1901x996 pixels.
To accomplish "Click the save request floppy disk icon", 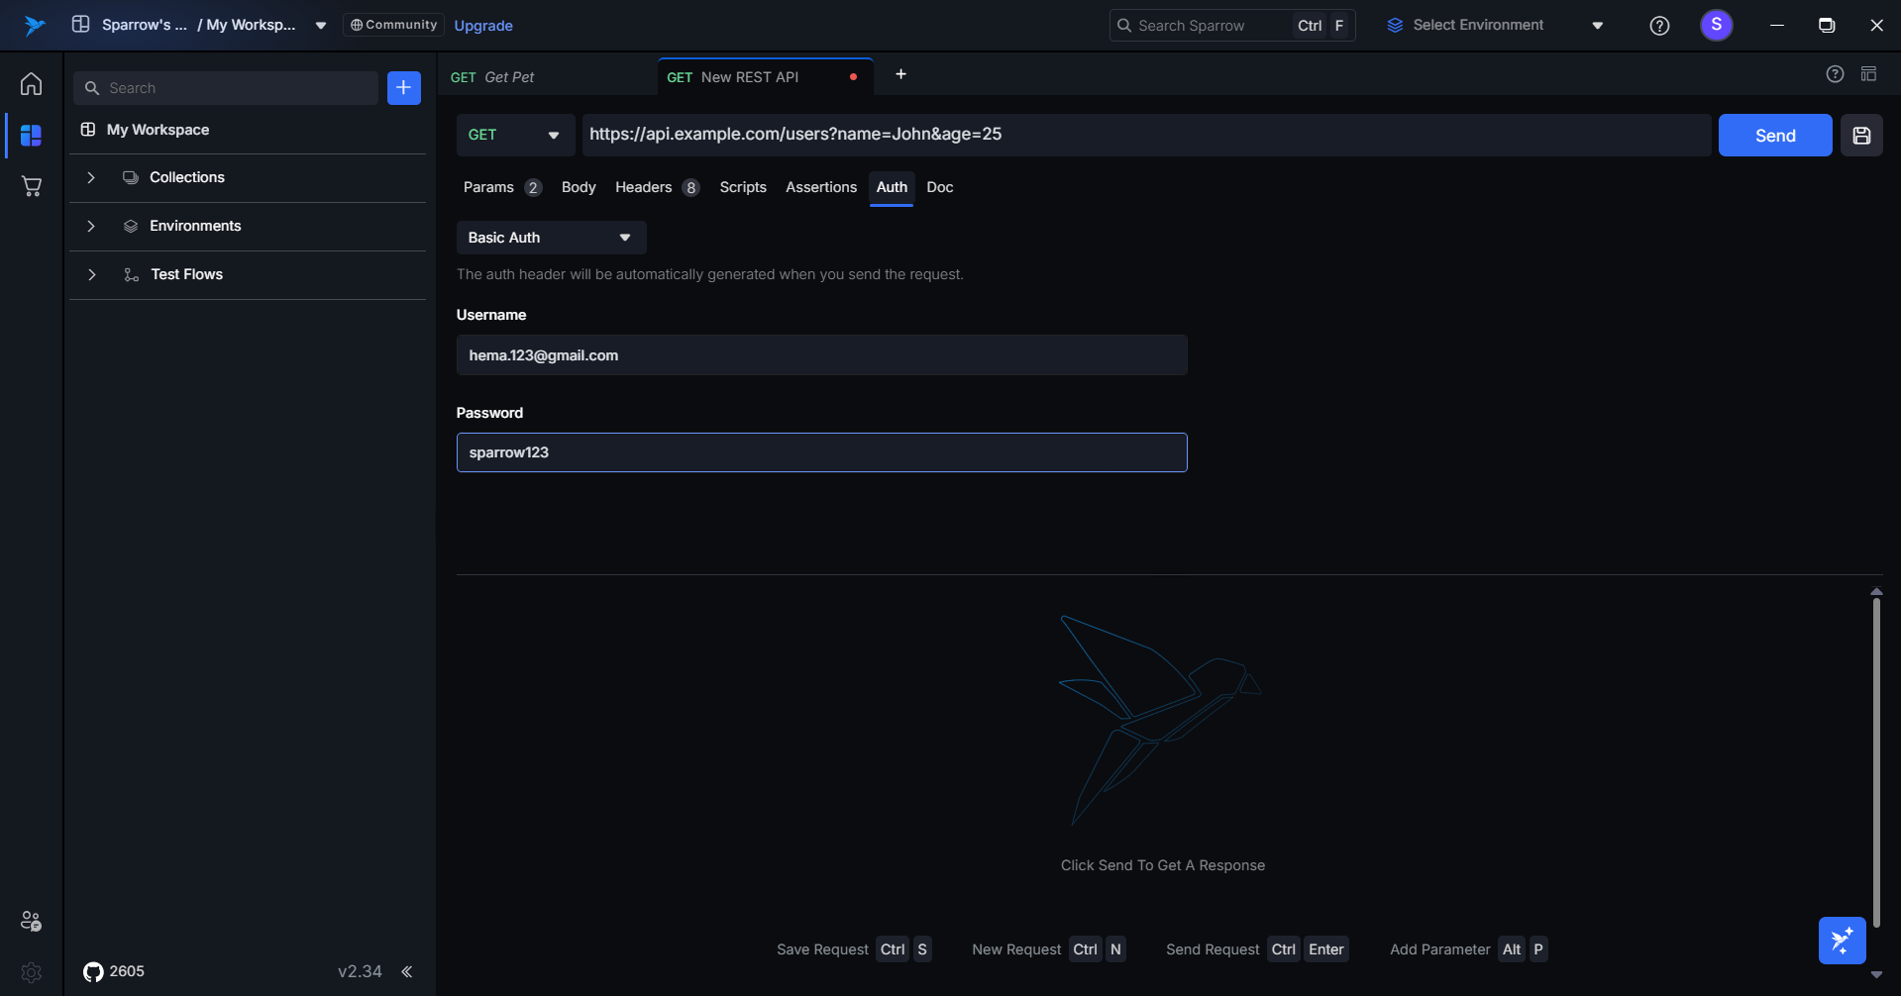I will click(1861, 136).
